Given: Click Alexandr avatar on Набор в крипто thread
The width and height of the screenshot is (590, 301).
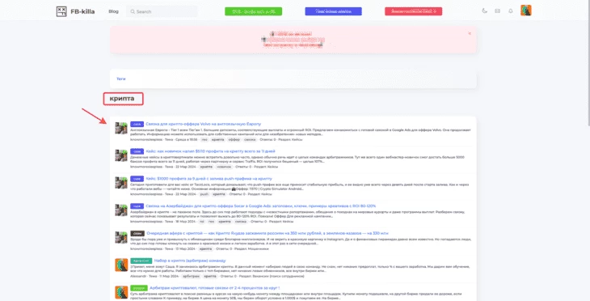Looking at the screenshot, I should 121,265.
